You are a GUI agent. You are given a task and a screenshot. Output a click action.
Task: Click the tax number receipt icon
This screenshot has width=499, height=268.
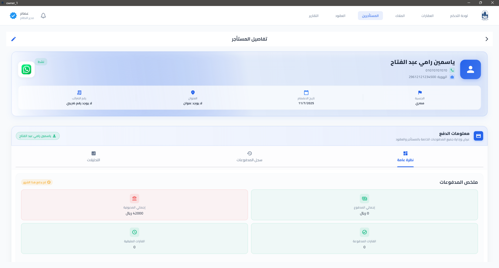[x=79, y=93]
